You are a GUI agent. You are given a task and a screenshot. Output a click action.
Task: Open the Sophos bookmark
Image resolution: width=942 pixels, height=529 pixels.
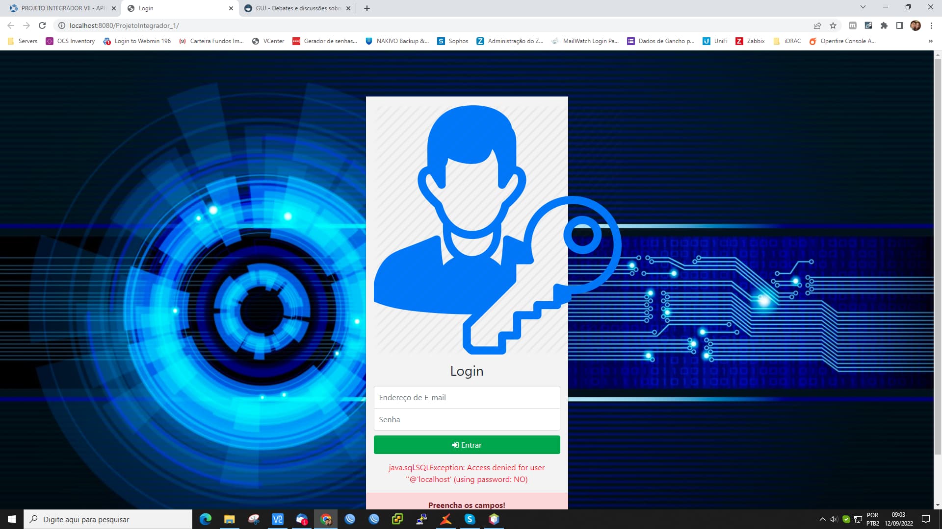tap(453, 41)
